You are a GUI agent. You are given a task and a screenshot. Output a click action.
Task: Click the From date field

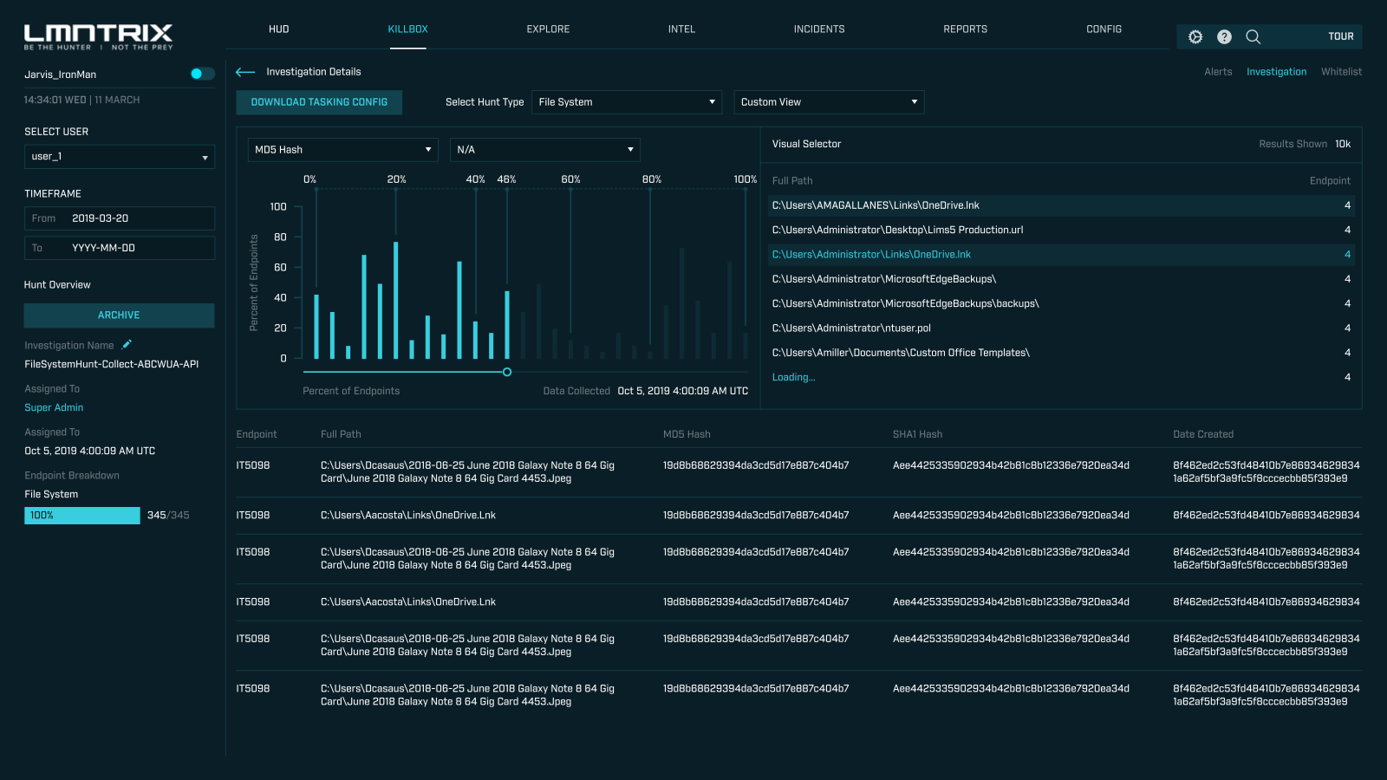pos(120,218)
